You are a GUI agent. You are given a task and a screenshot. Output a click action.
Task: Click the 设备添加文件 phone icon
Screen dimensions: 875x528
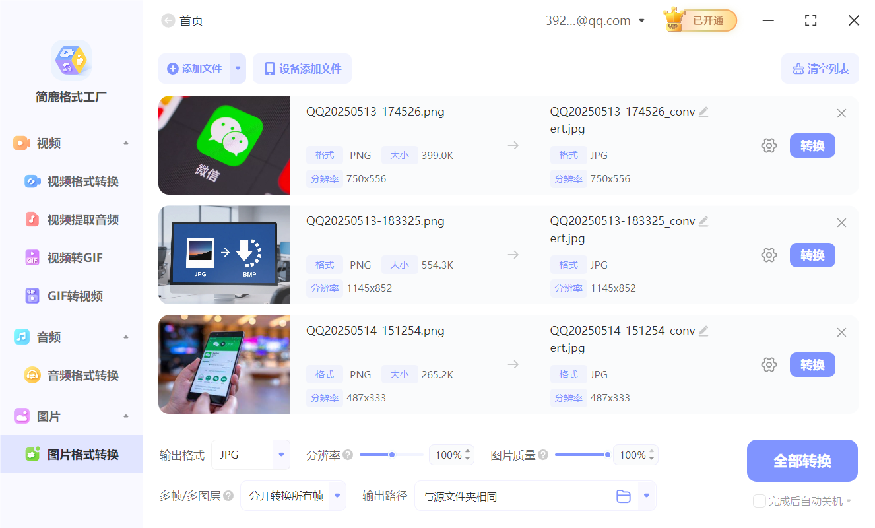tap(271, 68)
